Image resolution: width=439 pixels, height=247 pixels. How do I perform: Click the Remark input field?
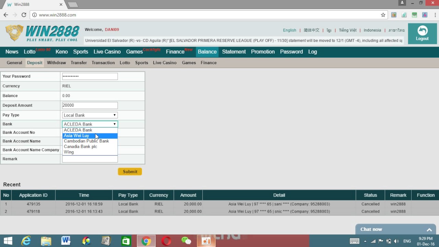click(90, 159)
